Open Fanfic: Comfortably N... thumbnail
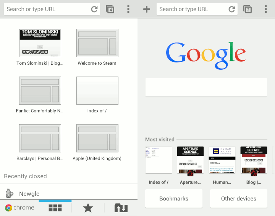 tap(40, 91)
